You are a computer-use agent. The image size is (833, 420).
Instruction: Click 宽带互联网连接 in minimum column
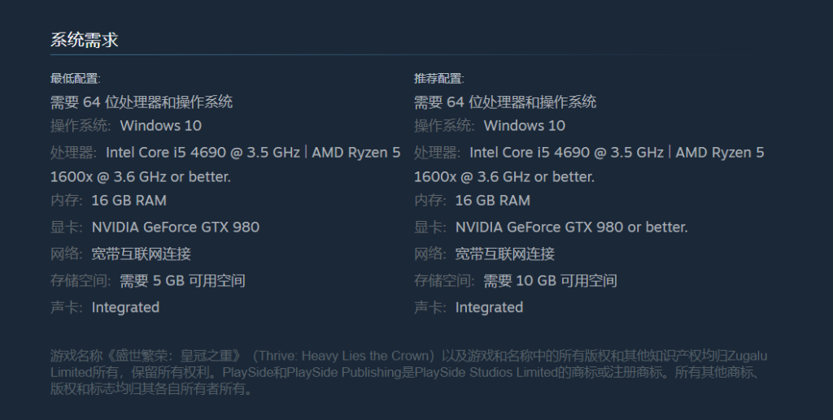pyautogui.click(x=142, y=254)
